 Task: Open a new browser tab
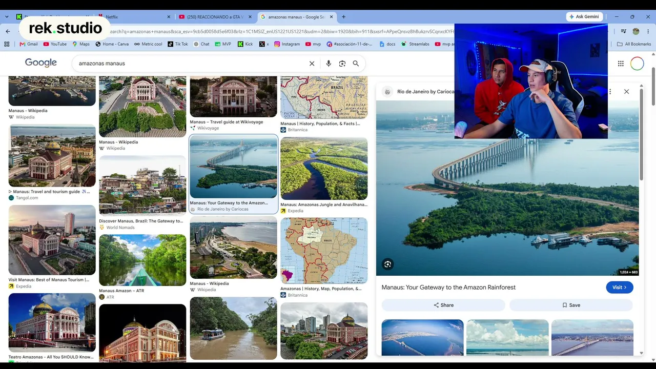click(x=343, y=17)
